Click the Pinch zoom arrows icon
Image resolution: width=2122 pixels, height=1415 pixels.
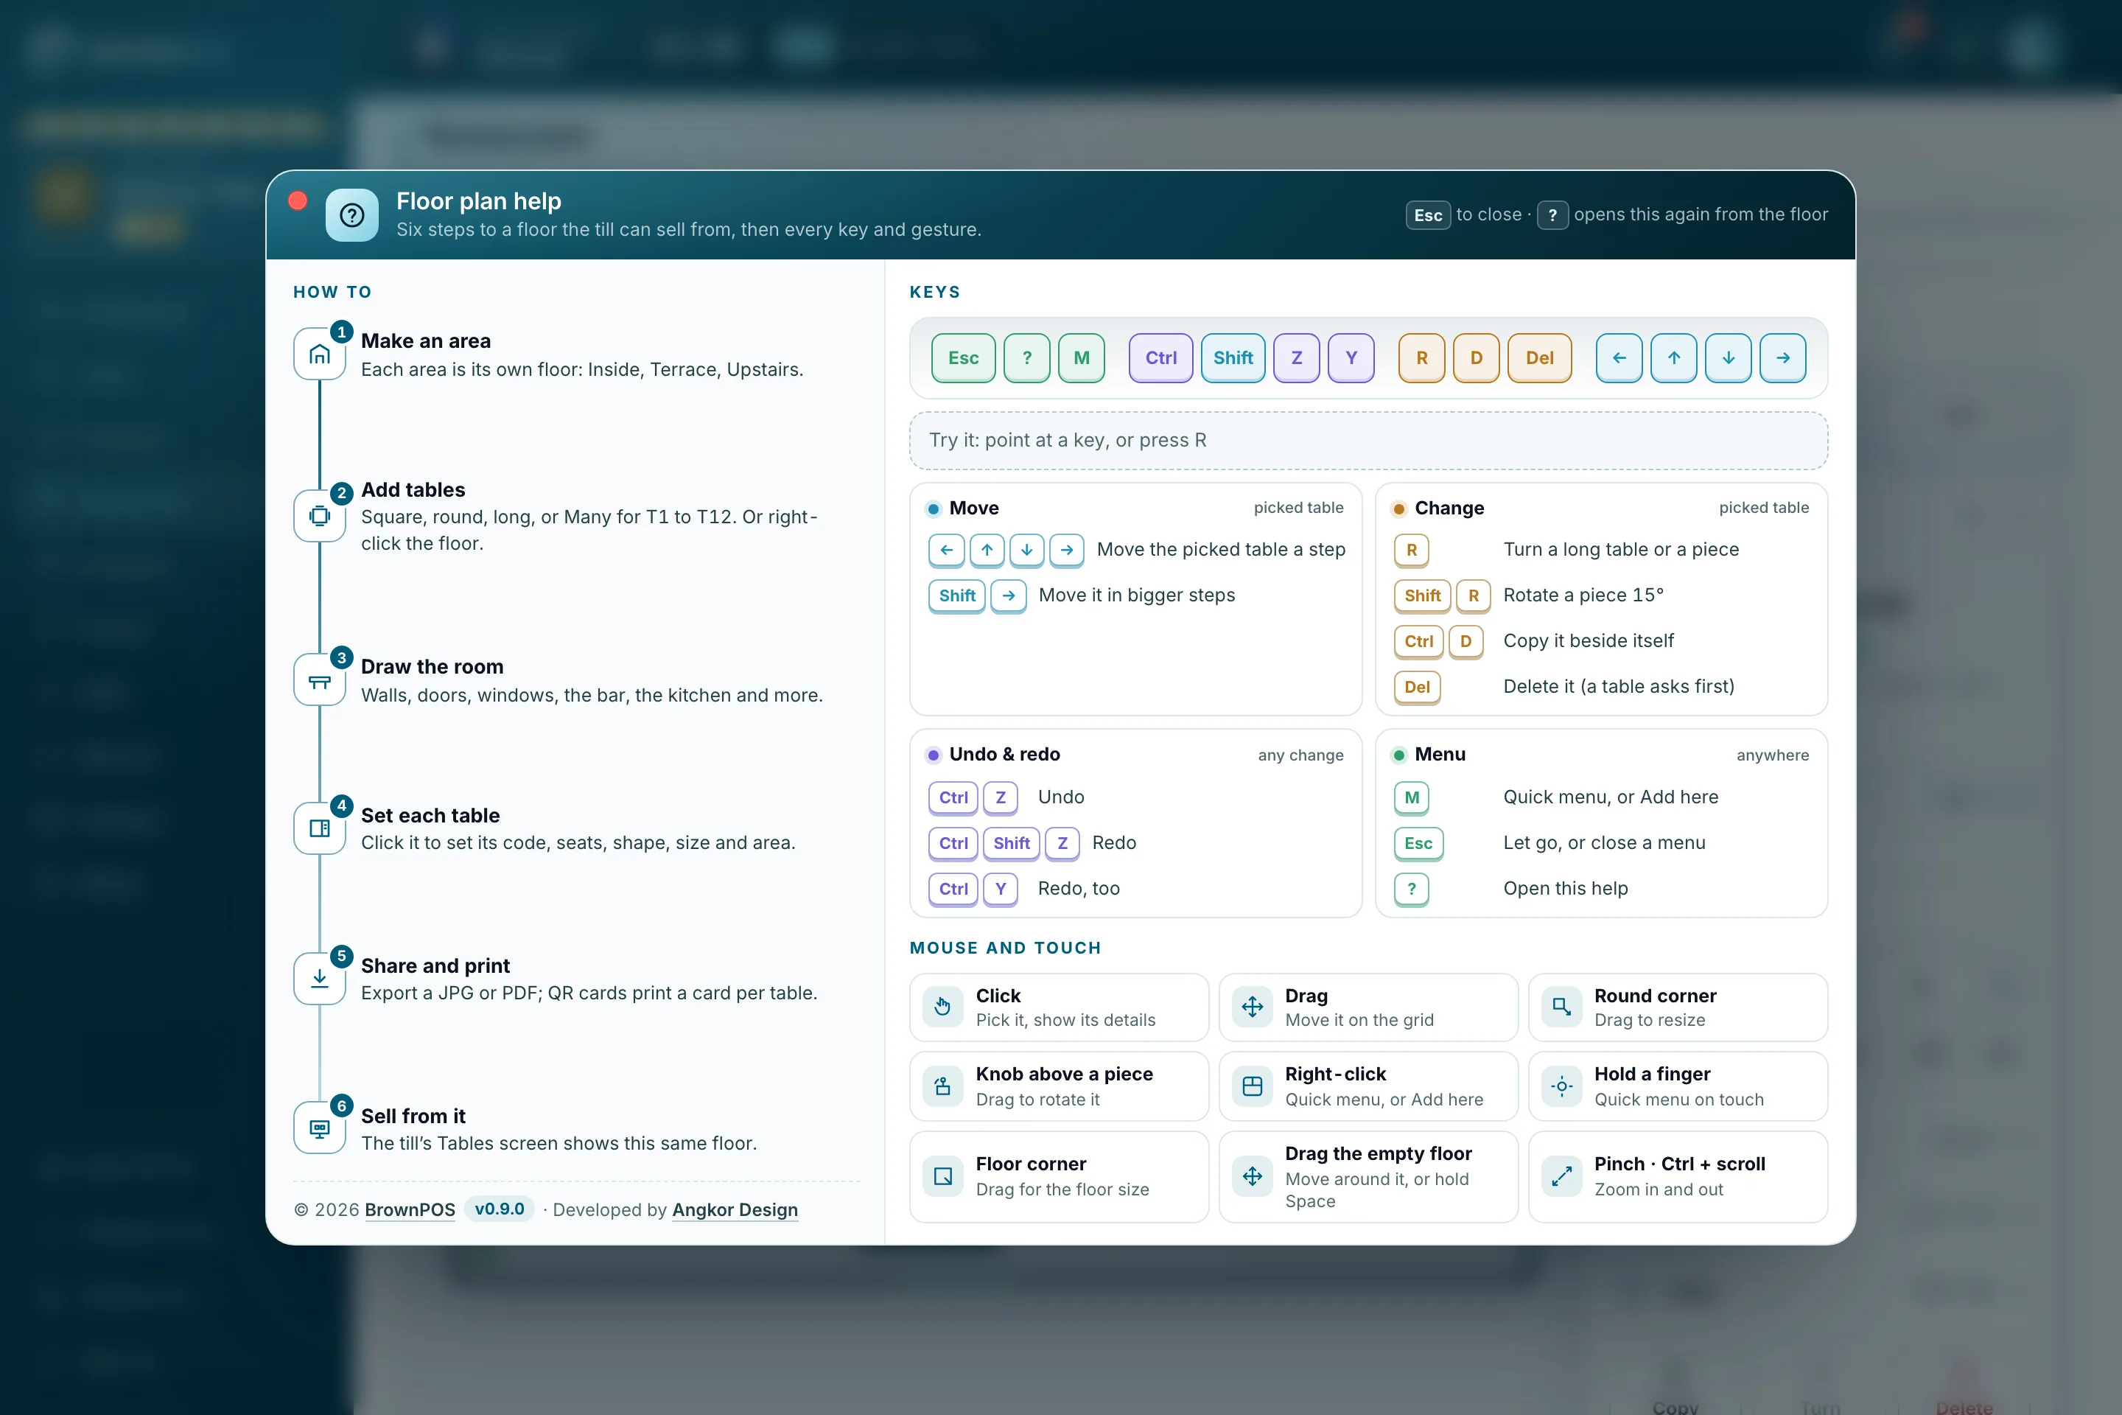[1562, 1177]
